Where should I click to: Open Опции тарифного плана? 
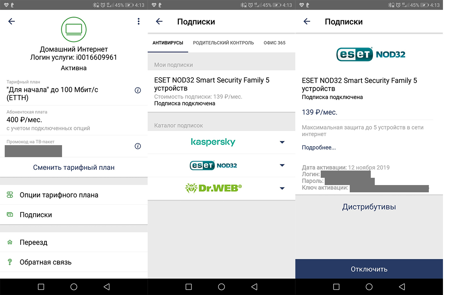(74, 195)
